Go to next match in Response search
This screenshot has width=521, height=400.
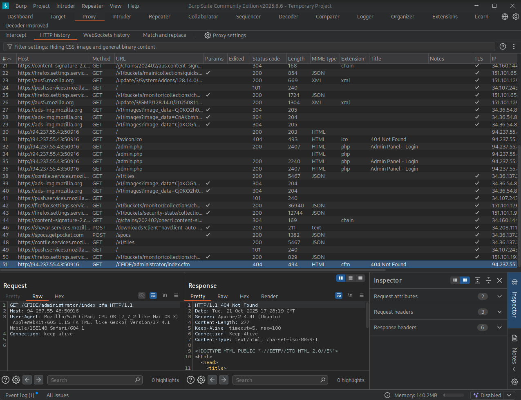[x=224, y=380]
